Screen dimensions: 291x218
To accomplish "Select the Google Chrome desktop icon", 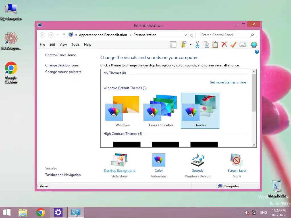I will coord(11,72).
